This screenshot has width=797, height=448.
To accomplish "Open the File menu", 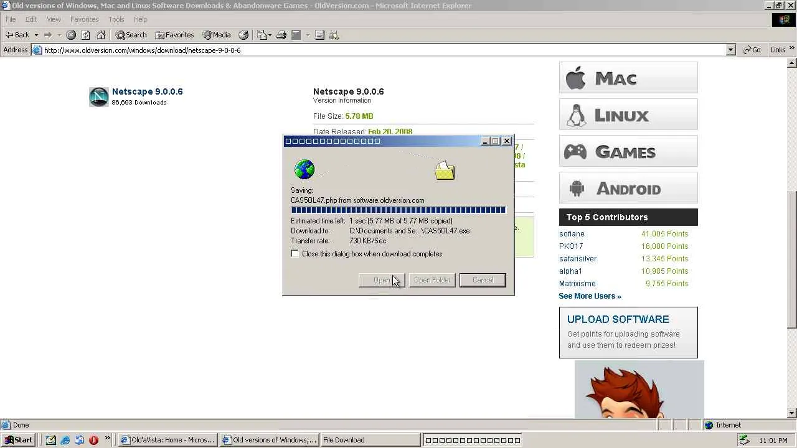I will point(11,19).
